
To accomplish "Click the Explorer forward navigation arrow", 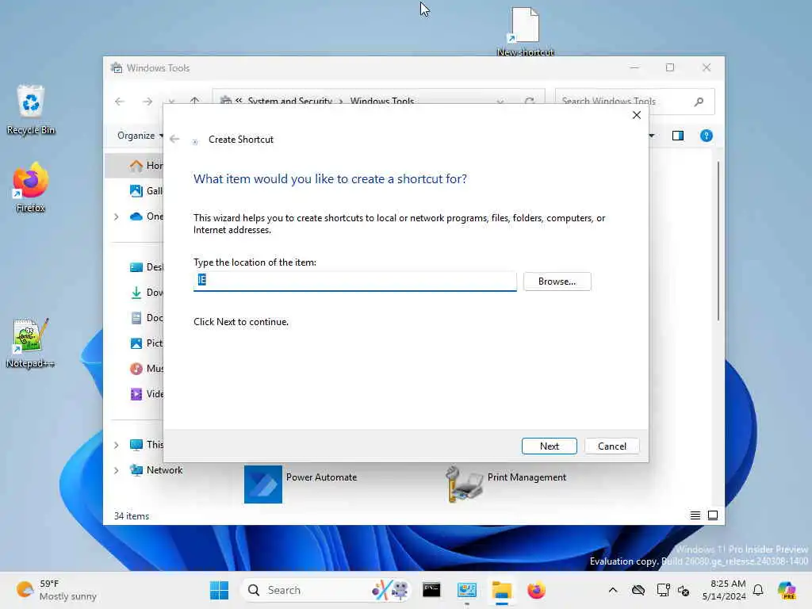I will coord(147,101).
